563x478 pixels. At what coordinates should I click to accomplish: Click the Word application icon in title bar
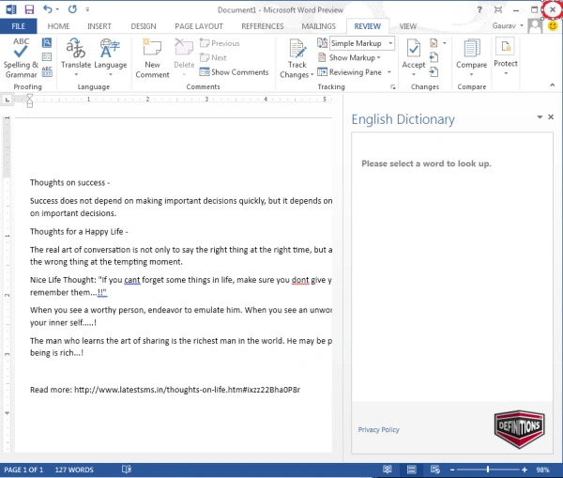[11, 9]
